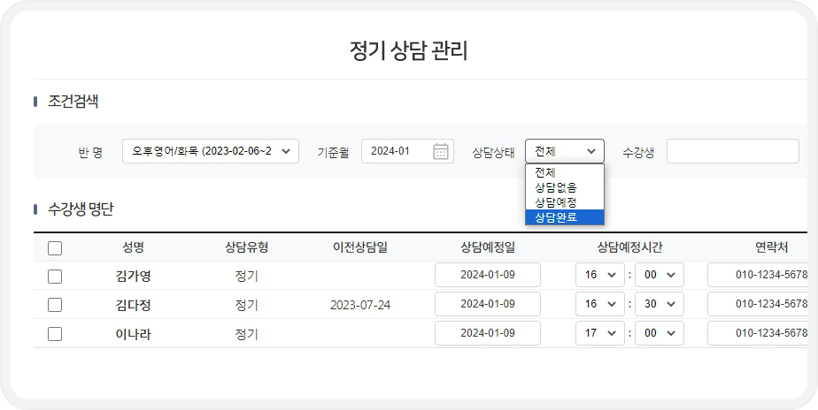Click 상담예정일 date field for 김다정
This screenshot has height=410, width=818.
pyautogui.click(x=488, y=304)
